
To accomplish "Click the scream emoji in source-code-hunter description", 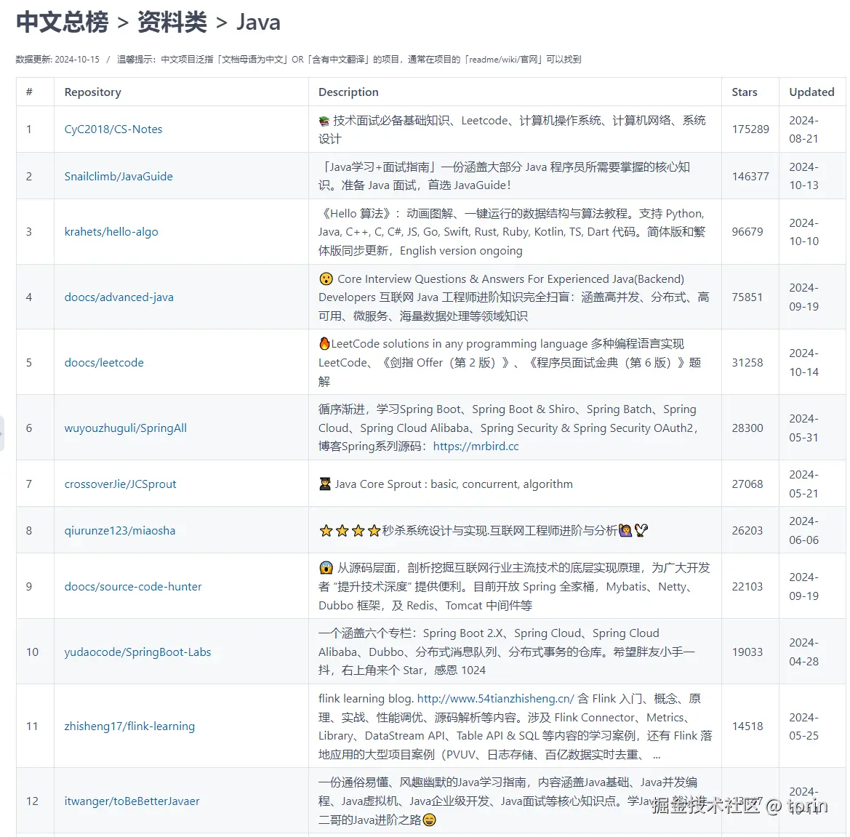I will [x=326, y=568].
